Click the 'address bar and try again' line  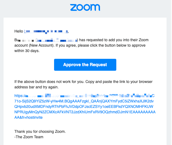[36, 87]
